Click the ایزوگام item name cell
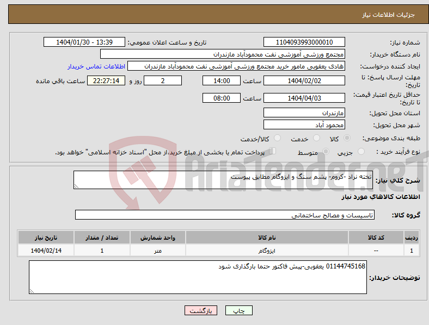Image resolution: width=429 pixels, height=325 pixels. click(267, 250)
